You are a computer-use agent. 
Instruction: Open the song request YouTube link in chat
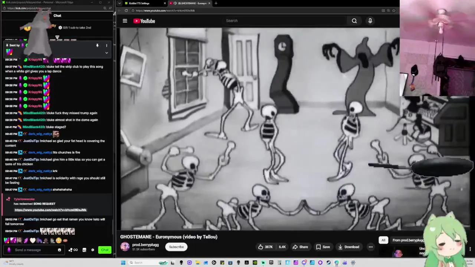pos(50,210)
